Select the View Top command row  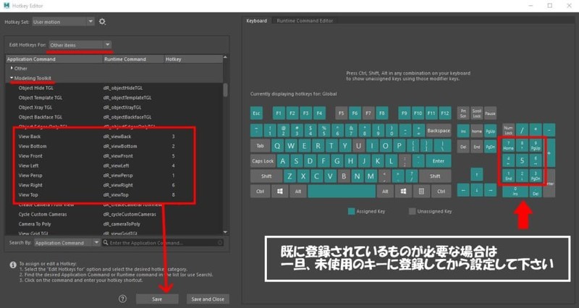(x=114, y=194)
